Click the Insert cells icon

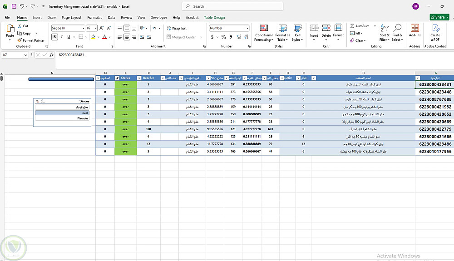(x=314, y=28)
